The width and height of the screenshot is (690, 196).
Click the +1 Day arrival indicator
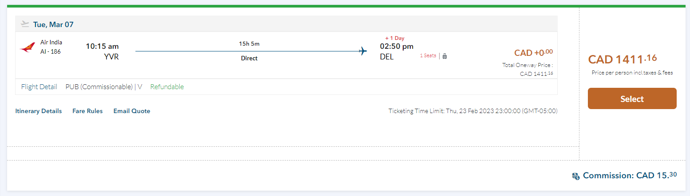pos(395,38)
